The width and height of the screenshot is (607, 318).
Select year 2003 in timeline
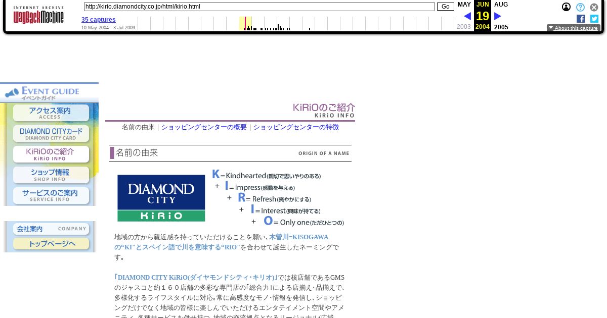[x=464, y=27]
